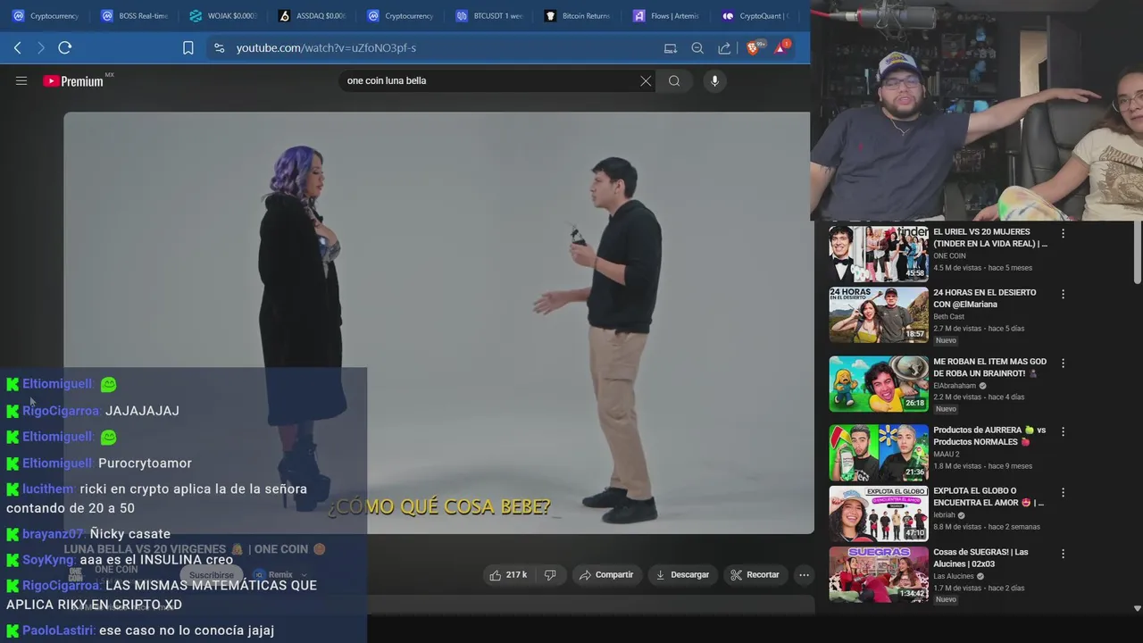Screen dimensions: 1143x643
Task: Start voice search with microphone
Action: tap(714, 80)
